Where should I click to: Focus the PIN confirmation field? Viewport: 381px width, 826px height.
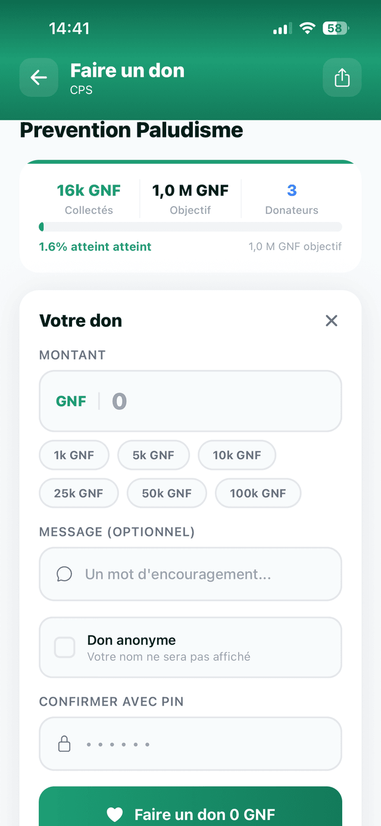tap(190, 744)
